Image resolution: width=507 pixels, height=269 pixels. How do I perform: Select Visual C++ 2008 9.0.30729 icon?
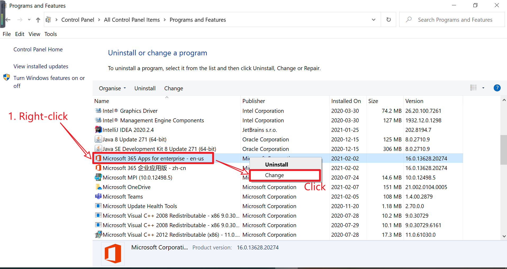pyautogui.click(x=98, y=215)
